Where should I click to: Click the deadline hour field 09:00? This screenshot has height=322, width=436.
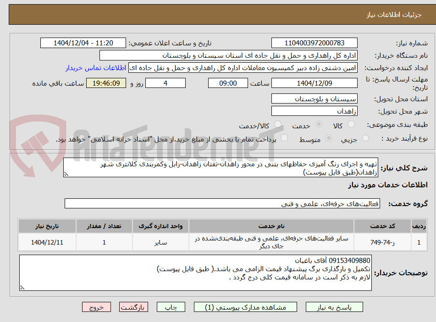[x=228, y=83]
